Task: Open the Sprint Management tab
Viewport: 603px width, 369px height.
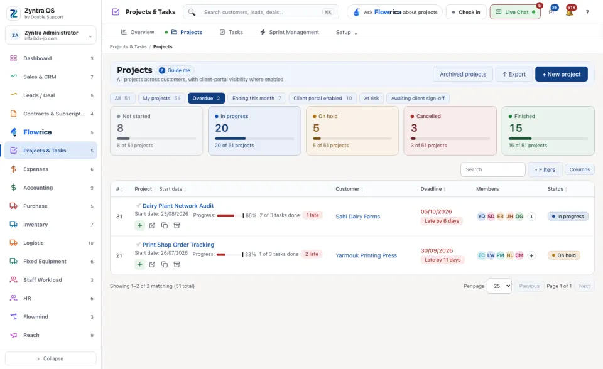Action: coord(290,32)
